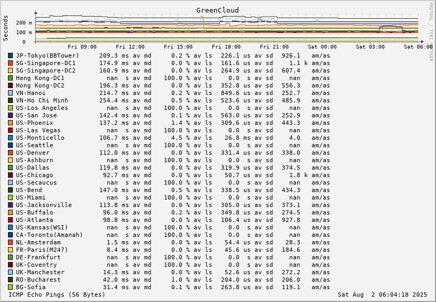The height and width of the screenshot is (302, 436).
Task: Click the DE-Frankfurt label
Action: tap(38, 257)
